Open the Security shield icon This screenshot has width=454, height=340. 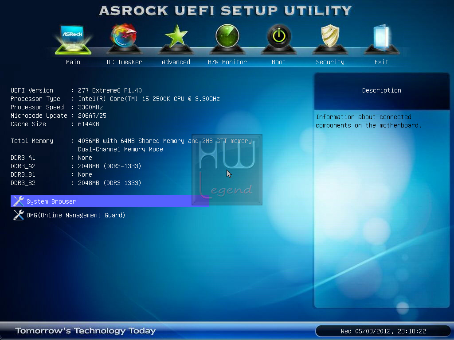click(x=330, y=39)
